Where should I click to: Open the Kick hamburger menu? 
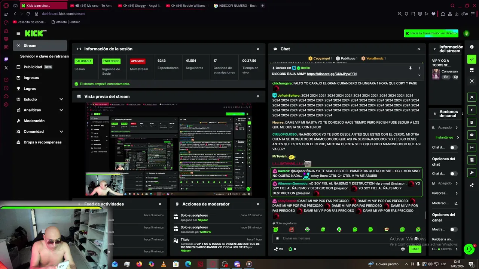18,33
